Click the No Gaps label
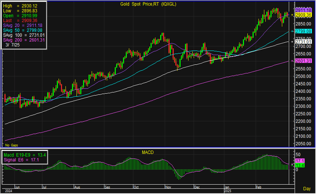This screenshot has height=194, width=316. (11, 145)
